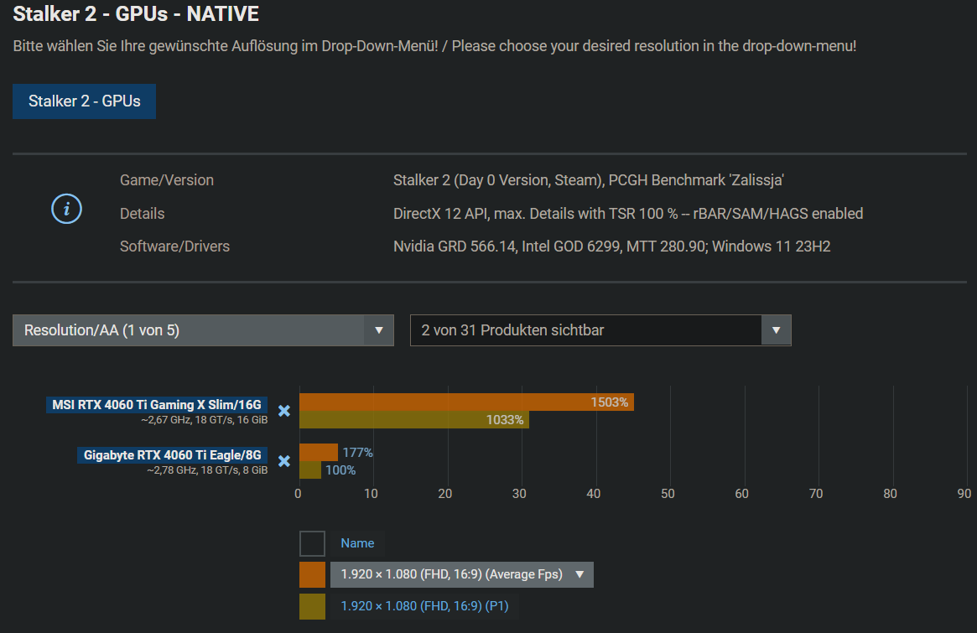
Task: Click the Gigabyte RTX 4060 Ti Eagle/8G label
Action: (173, 455)
